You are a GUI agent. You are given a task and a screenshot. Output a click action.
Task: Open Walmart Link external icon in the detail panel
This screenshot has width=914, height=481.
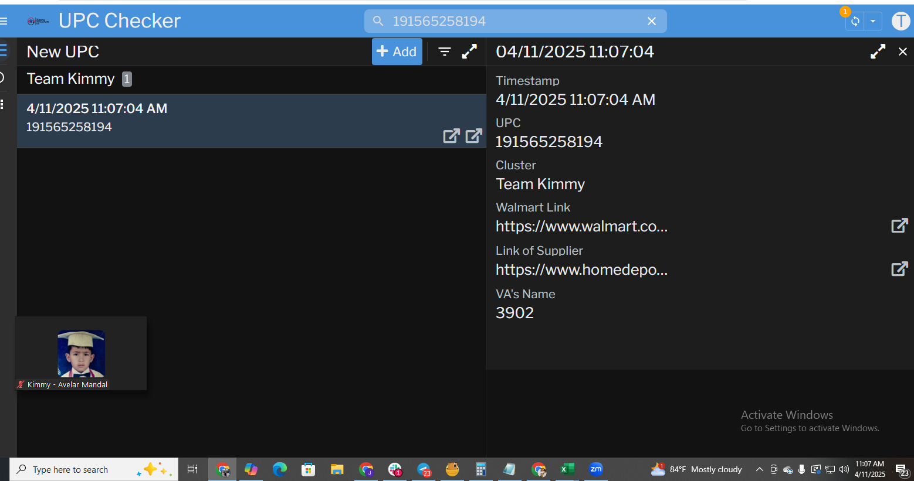pyautogui.click(x=899, y=226)
